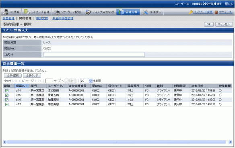Click the ソフトウェア配信 delivery icon
235x148 pixels.
click(x=57, y=12)
